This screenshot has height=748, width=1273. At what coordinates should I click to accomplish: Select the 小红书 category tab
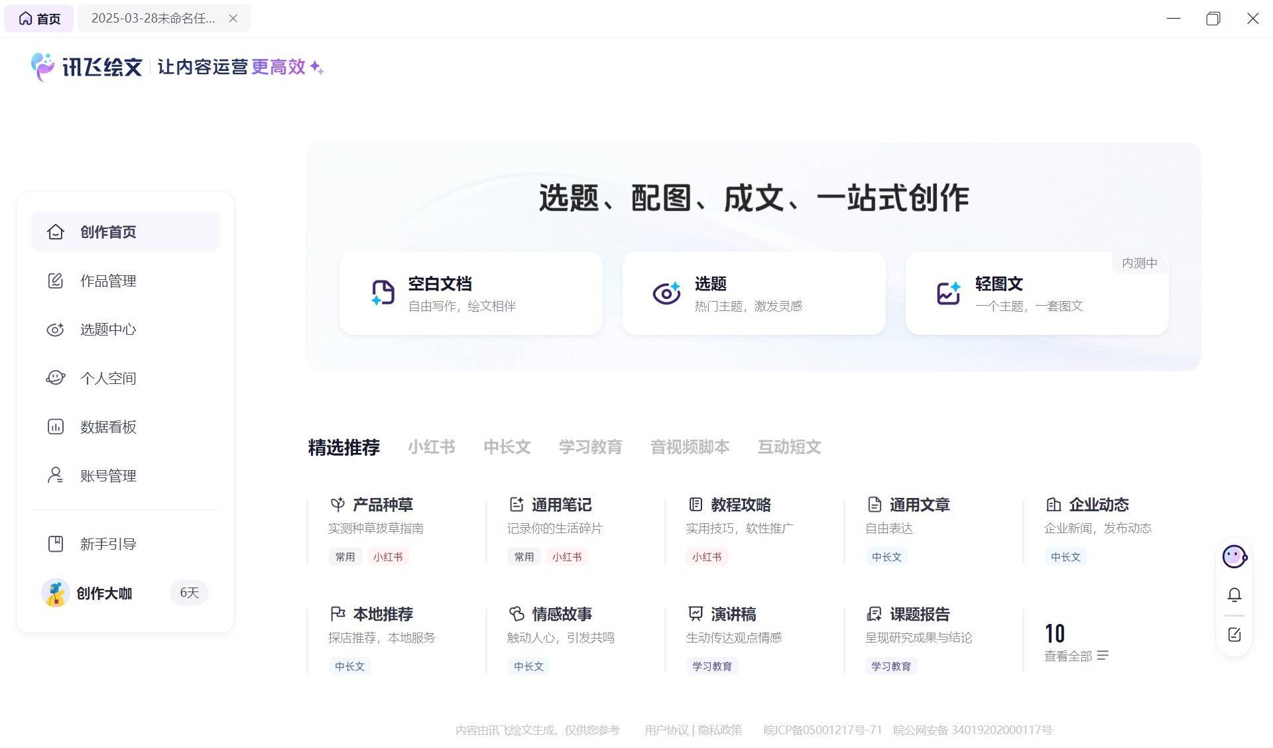click(x=432, y=447)
